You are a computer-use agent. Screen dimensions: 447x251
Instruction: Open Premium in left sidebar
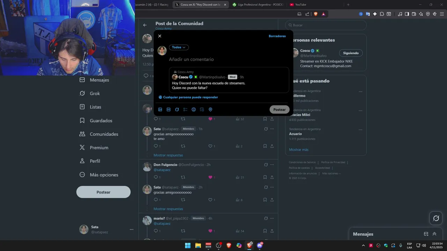94,147
